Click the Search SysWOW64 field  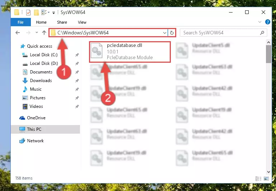(x=223, y=33)
